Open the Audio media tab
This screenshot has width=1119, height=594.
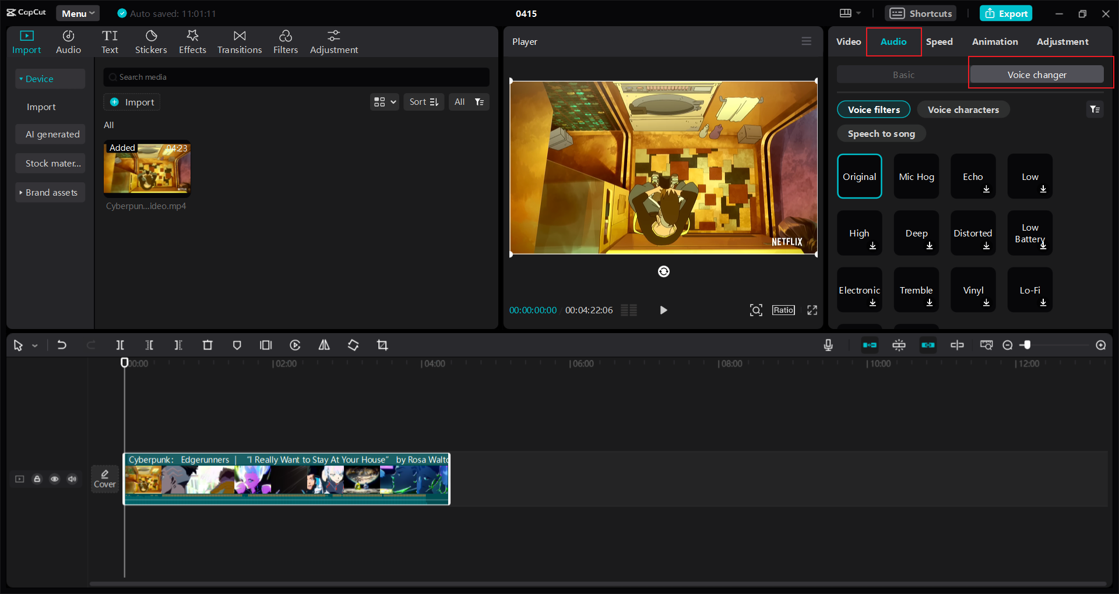(x=68, y=42)
